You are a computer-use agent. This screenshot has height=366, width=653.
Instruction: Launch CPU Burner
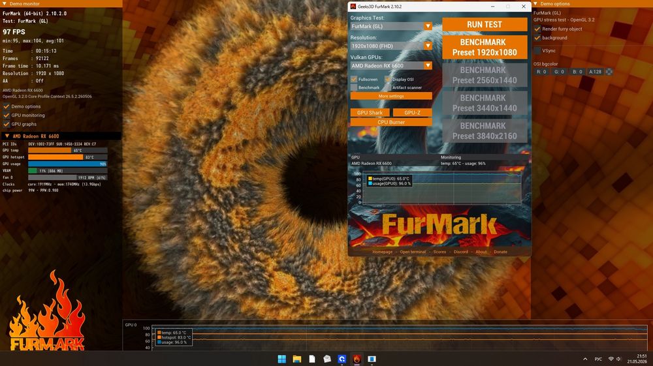point(391,122)
